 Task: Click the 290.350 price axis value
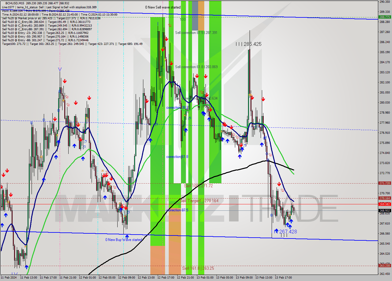384,2
